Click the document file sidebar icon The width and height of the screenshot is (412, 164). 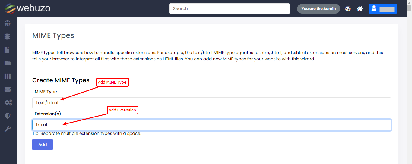7,50
